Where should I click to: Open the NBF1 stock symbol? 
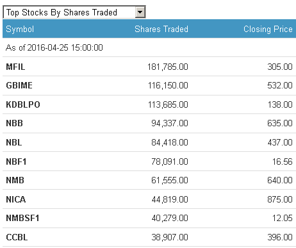16,161
